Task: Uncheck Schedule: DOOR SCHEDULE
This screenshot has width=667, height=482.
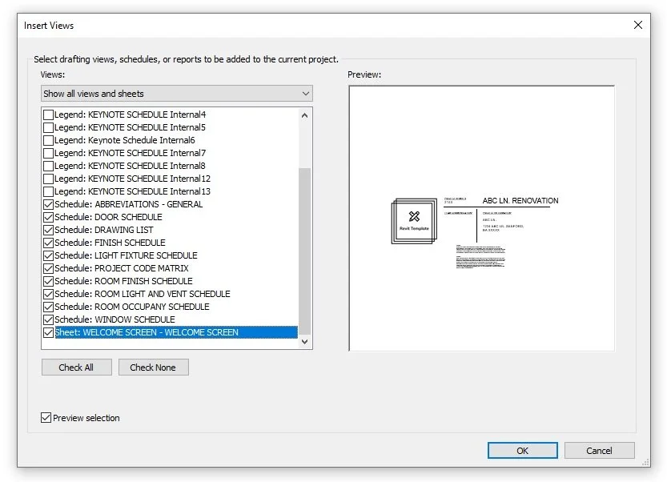Action: click(x=48, y=217)
